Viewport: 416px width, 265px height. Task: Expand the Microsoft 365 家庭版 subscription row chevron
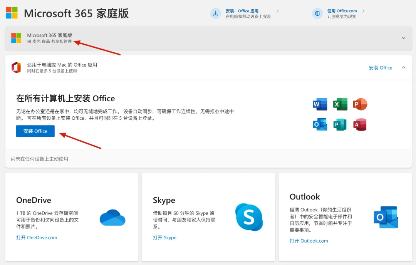(404, 38)
